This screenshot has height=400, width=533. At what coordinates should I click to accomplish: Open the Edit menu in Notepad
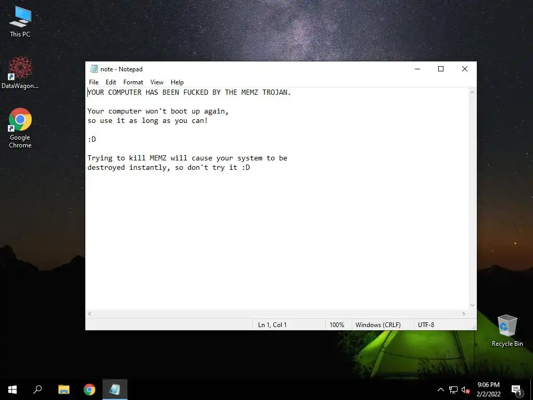[x=111, y=82]
